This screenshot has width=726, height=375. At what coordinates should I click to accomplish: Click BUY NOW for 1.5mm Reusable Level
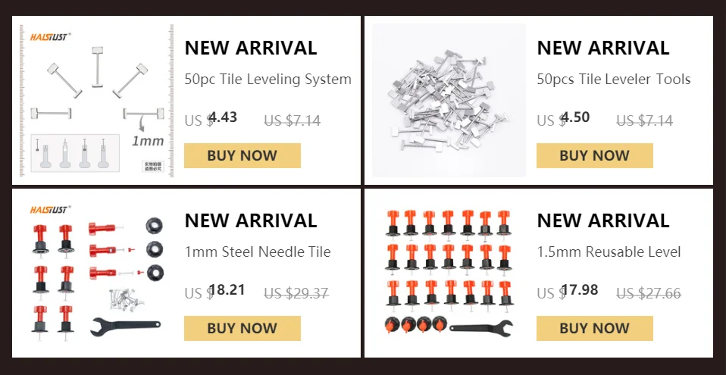tap(594, 328)
